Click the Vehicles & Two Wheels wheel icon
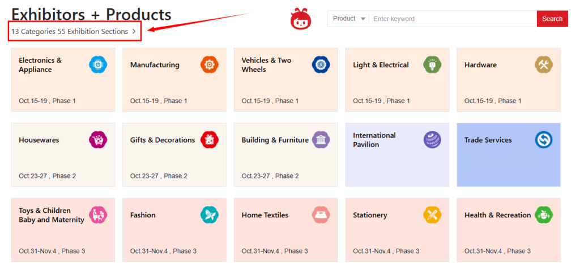Screen dimensions: 580x278 pos(321,65)
